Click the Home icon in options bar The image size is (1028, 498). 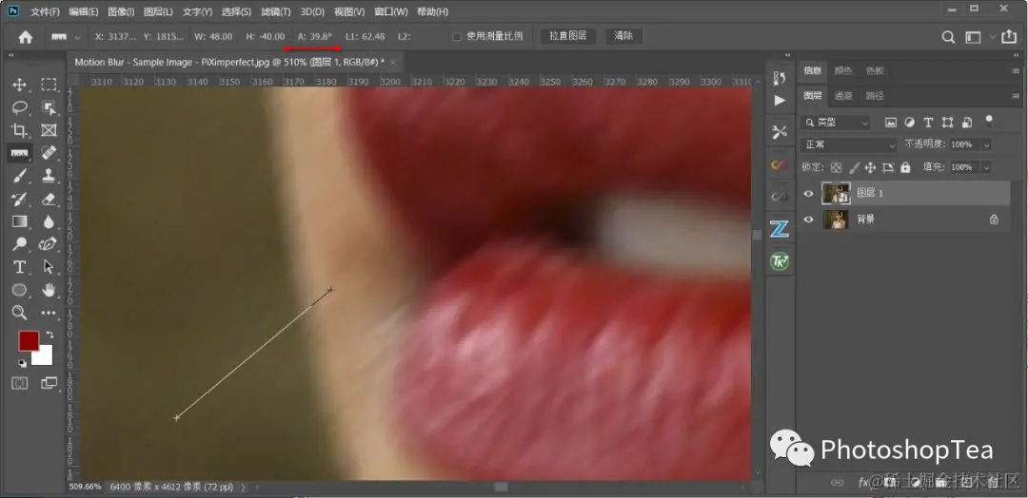26,37
